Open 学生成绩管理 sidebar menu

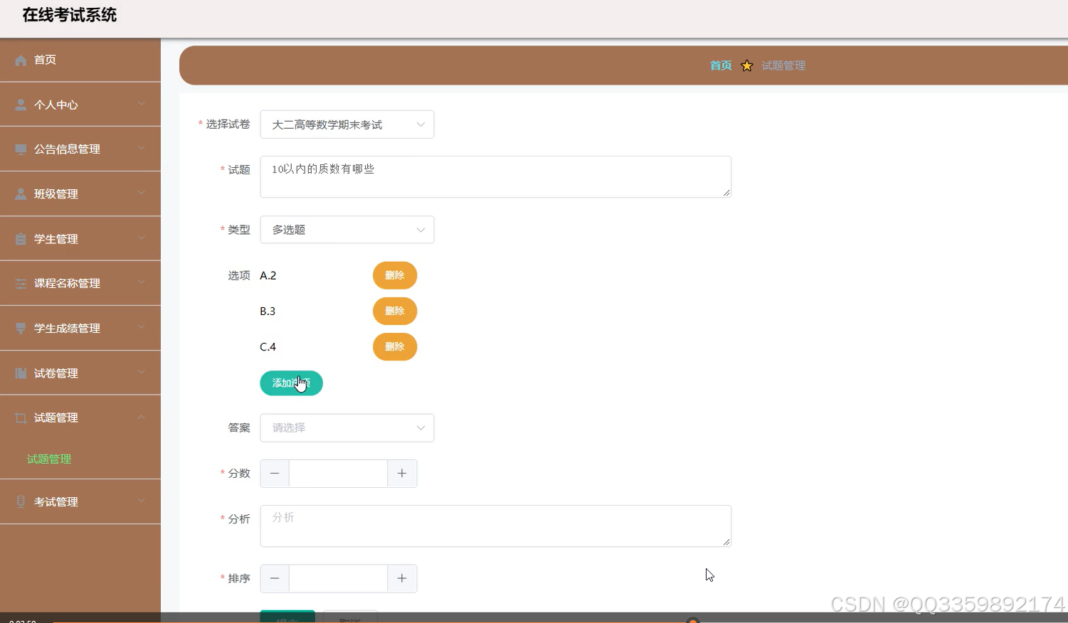[80, 329]
